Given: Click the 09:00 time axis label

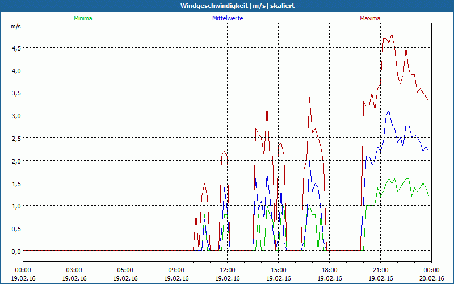Looking at the screenshot, I should [x=176, y=270].
